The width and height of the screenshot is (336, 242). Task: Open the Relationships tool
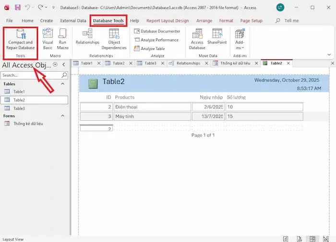coord(87,34)
